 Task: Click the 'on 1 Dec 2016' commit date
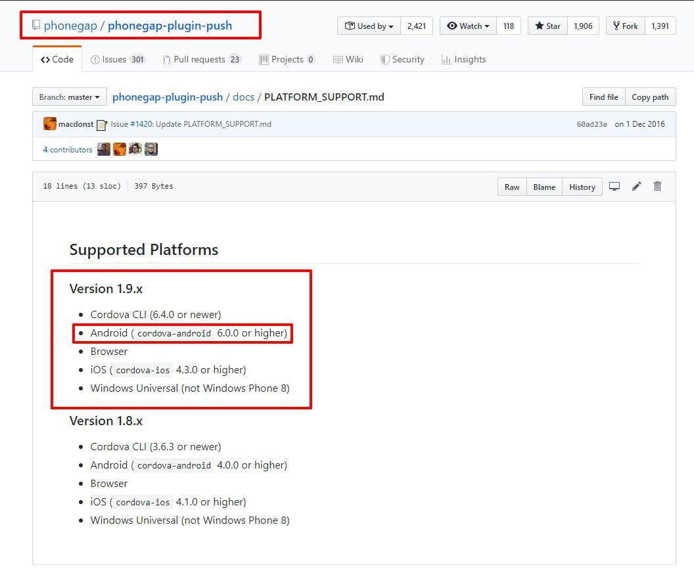click(639, 124)
